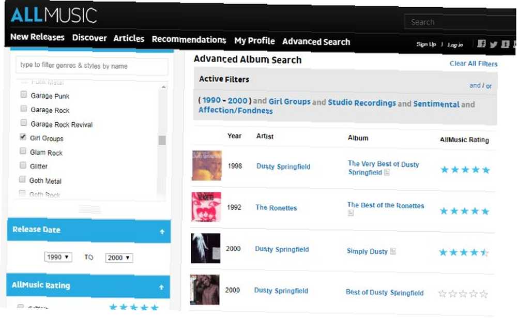Image resolution: width=517 pixels, height=318 pixels.
Task: Click the genre list scroll up arrow
Action: [163, 87]
